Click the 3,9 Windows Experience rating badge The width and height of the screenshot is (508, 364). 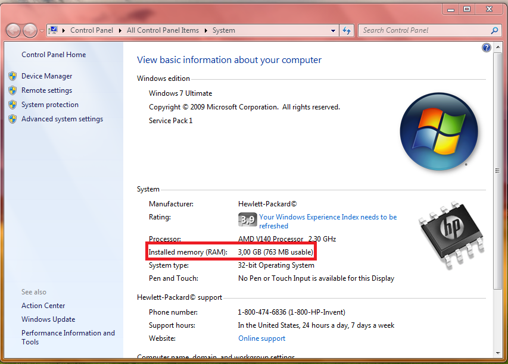click(248, 220)
